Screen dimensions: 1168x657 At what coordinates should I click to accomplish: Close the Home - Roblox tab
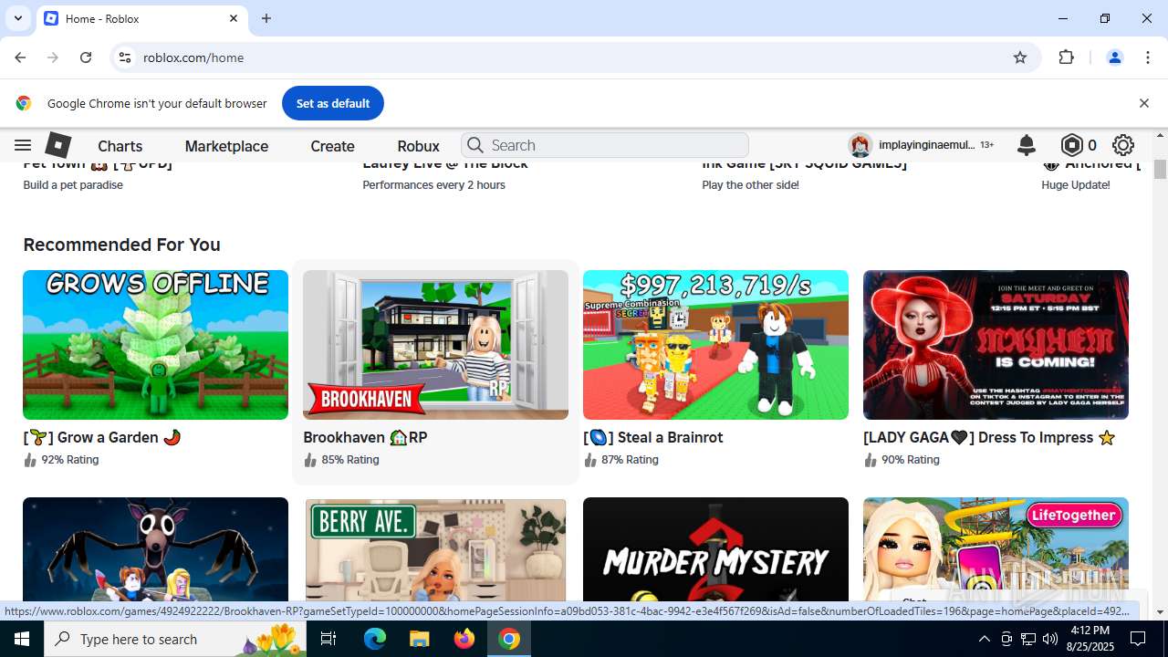coord(234,18)
